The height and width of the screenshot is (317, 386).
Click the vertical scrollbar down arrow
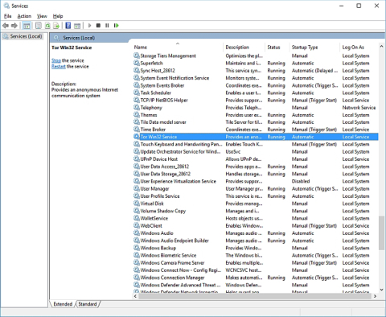click(x=381, y=290)
